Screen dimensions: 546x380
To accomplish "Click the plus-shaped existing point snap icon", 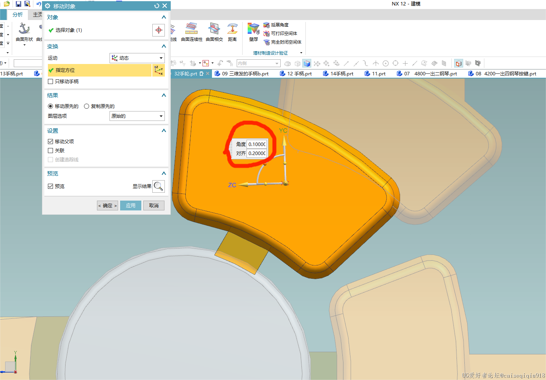I will [405, 63].
